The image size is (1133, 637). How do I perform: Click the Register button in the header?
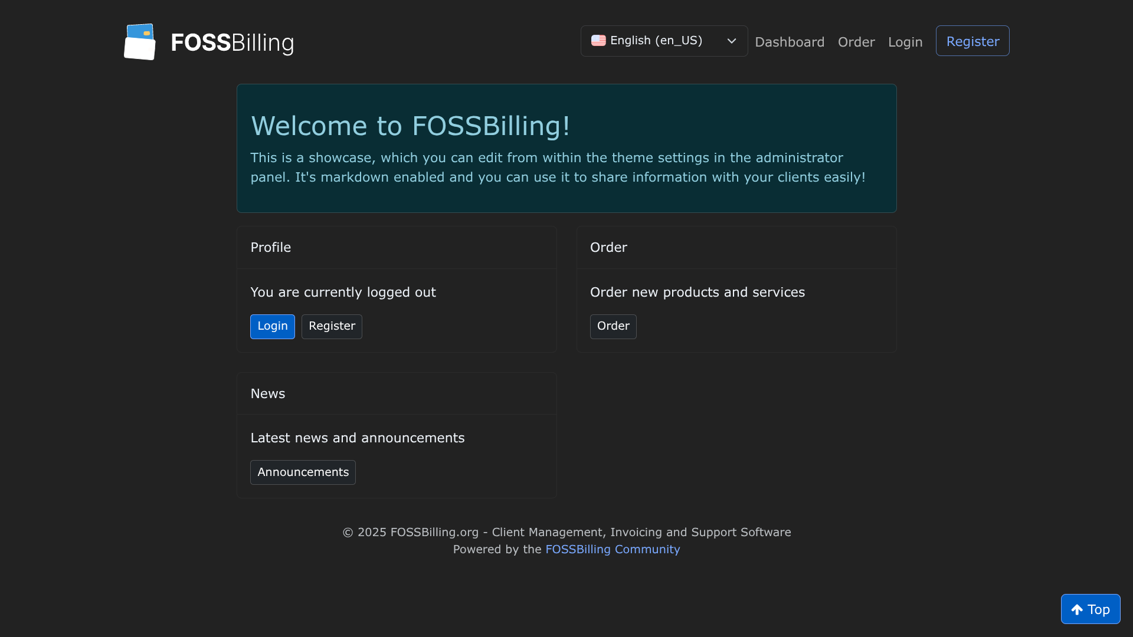point(972,41)
